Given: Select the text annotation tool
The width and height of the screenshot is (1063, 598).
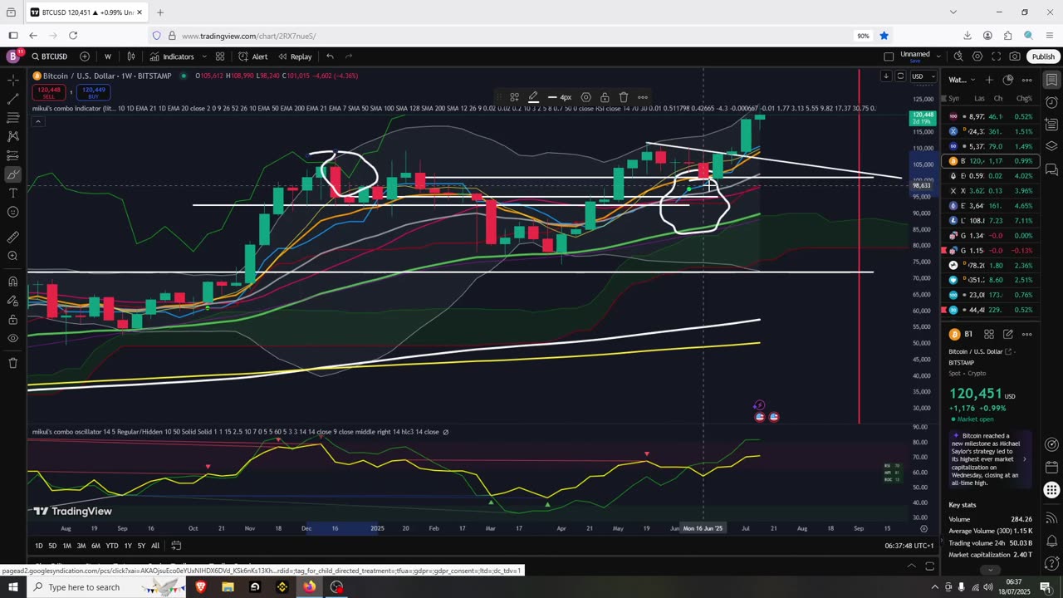Looking at the screenshot, I should 12,194.
